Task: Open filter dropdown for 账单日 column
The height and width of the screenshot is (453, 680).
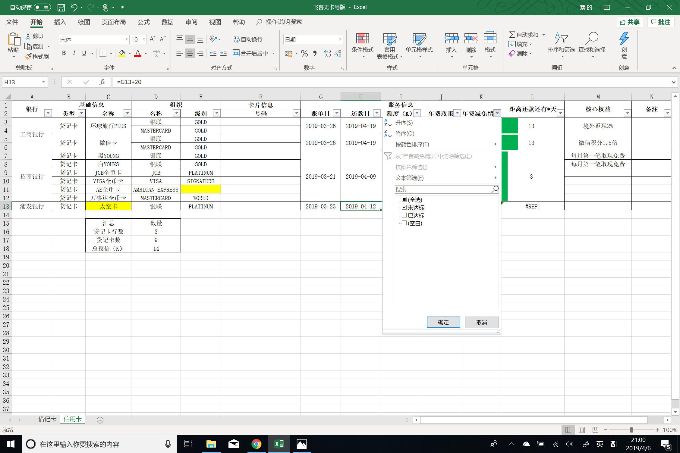Action: (337, 113)
